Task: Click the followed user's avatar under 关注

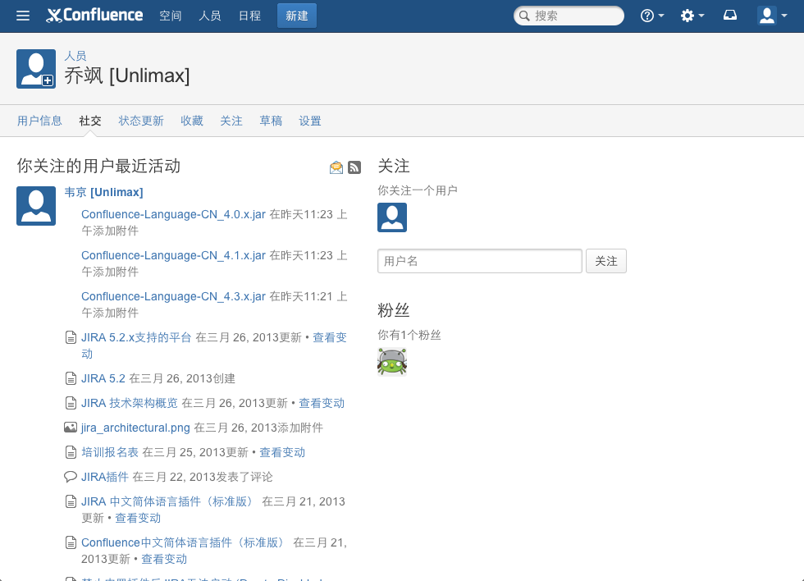Action: click(x=392, y=217)
